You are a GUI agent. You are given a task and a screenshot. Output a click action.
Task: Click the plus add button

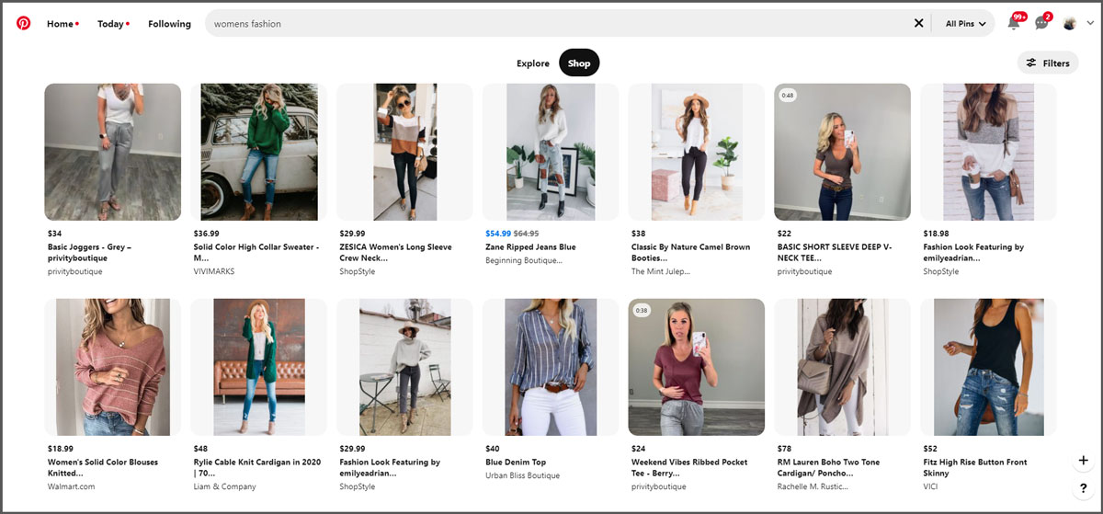[x=1083, y=460]
